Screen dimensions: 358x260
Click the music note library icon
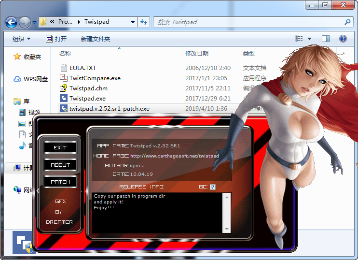(x=22, y=145)
